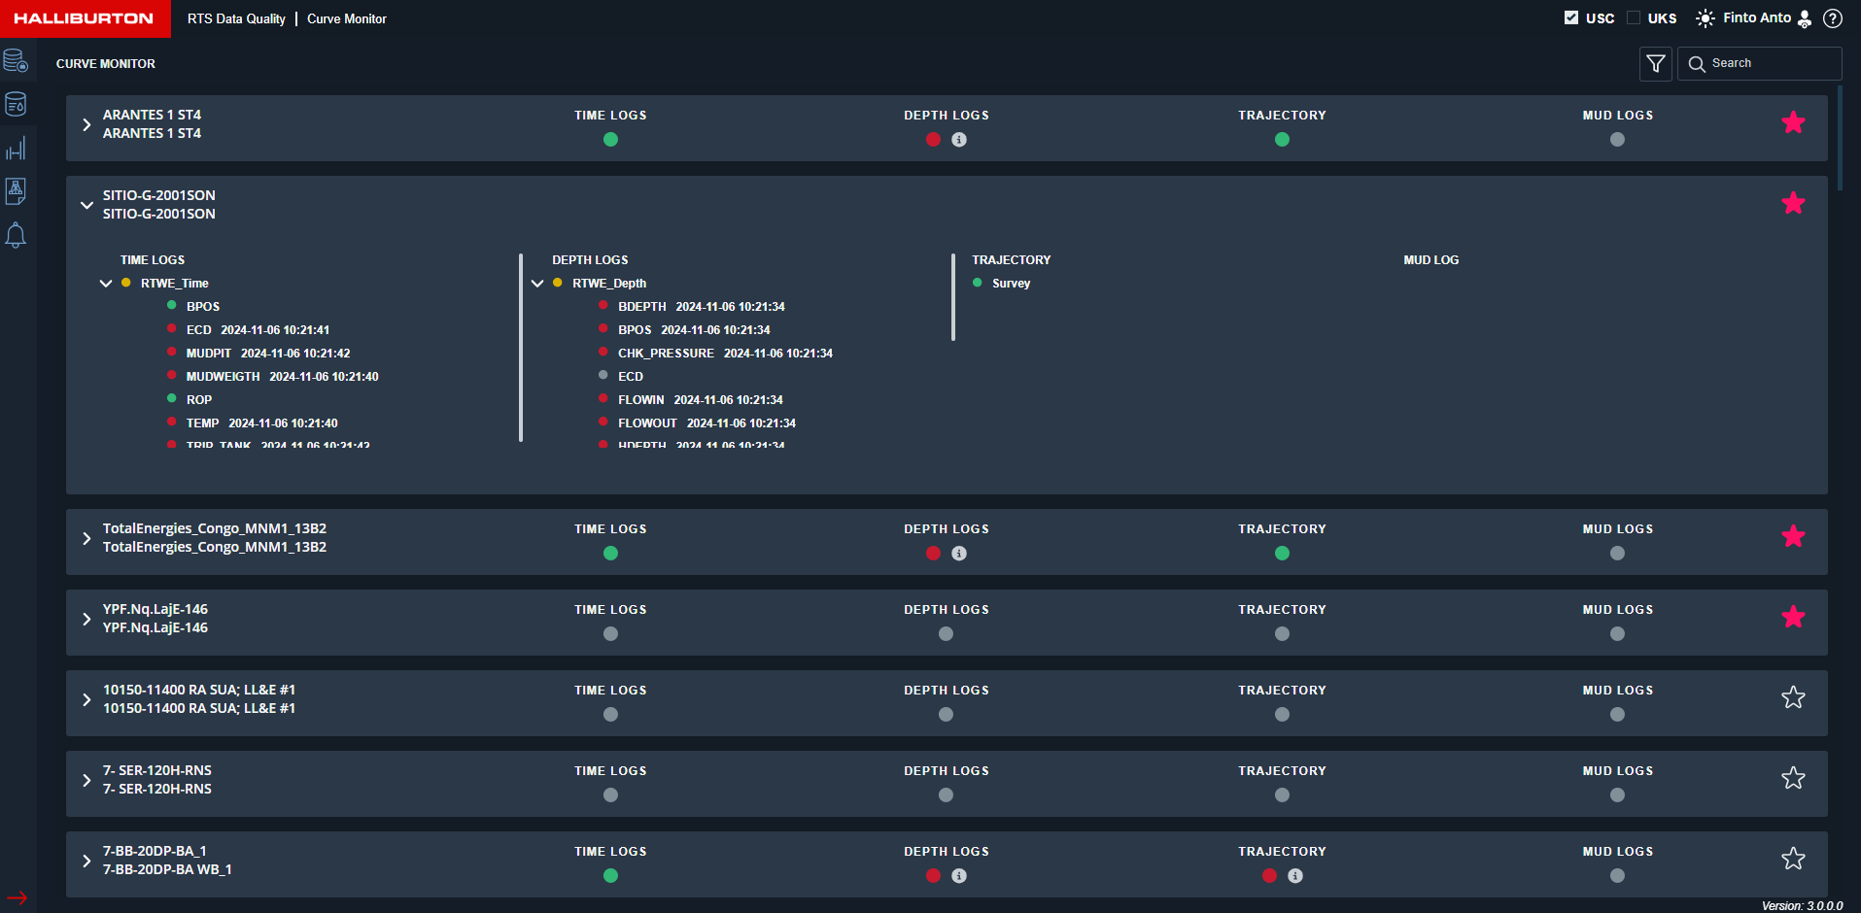
Task: Open Curve Monitor breadcrumb
Action: point(347,18)
